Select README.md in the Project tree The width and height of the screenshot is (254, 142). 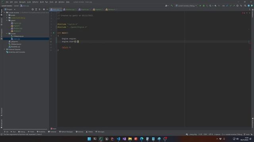14,47
